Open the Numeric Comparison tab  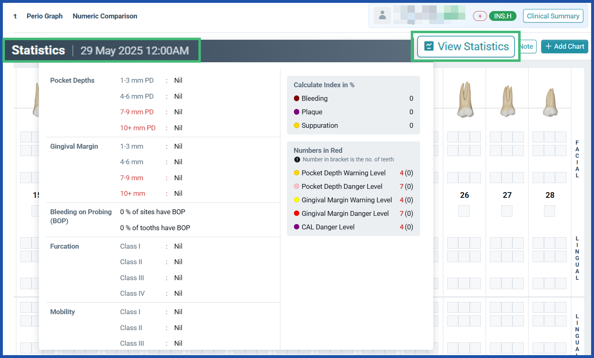[105, 16]
